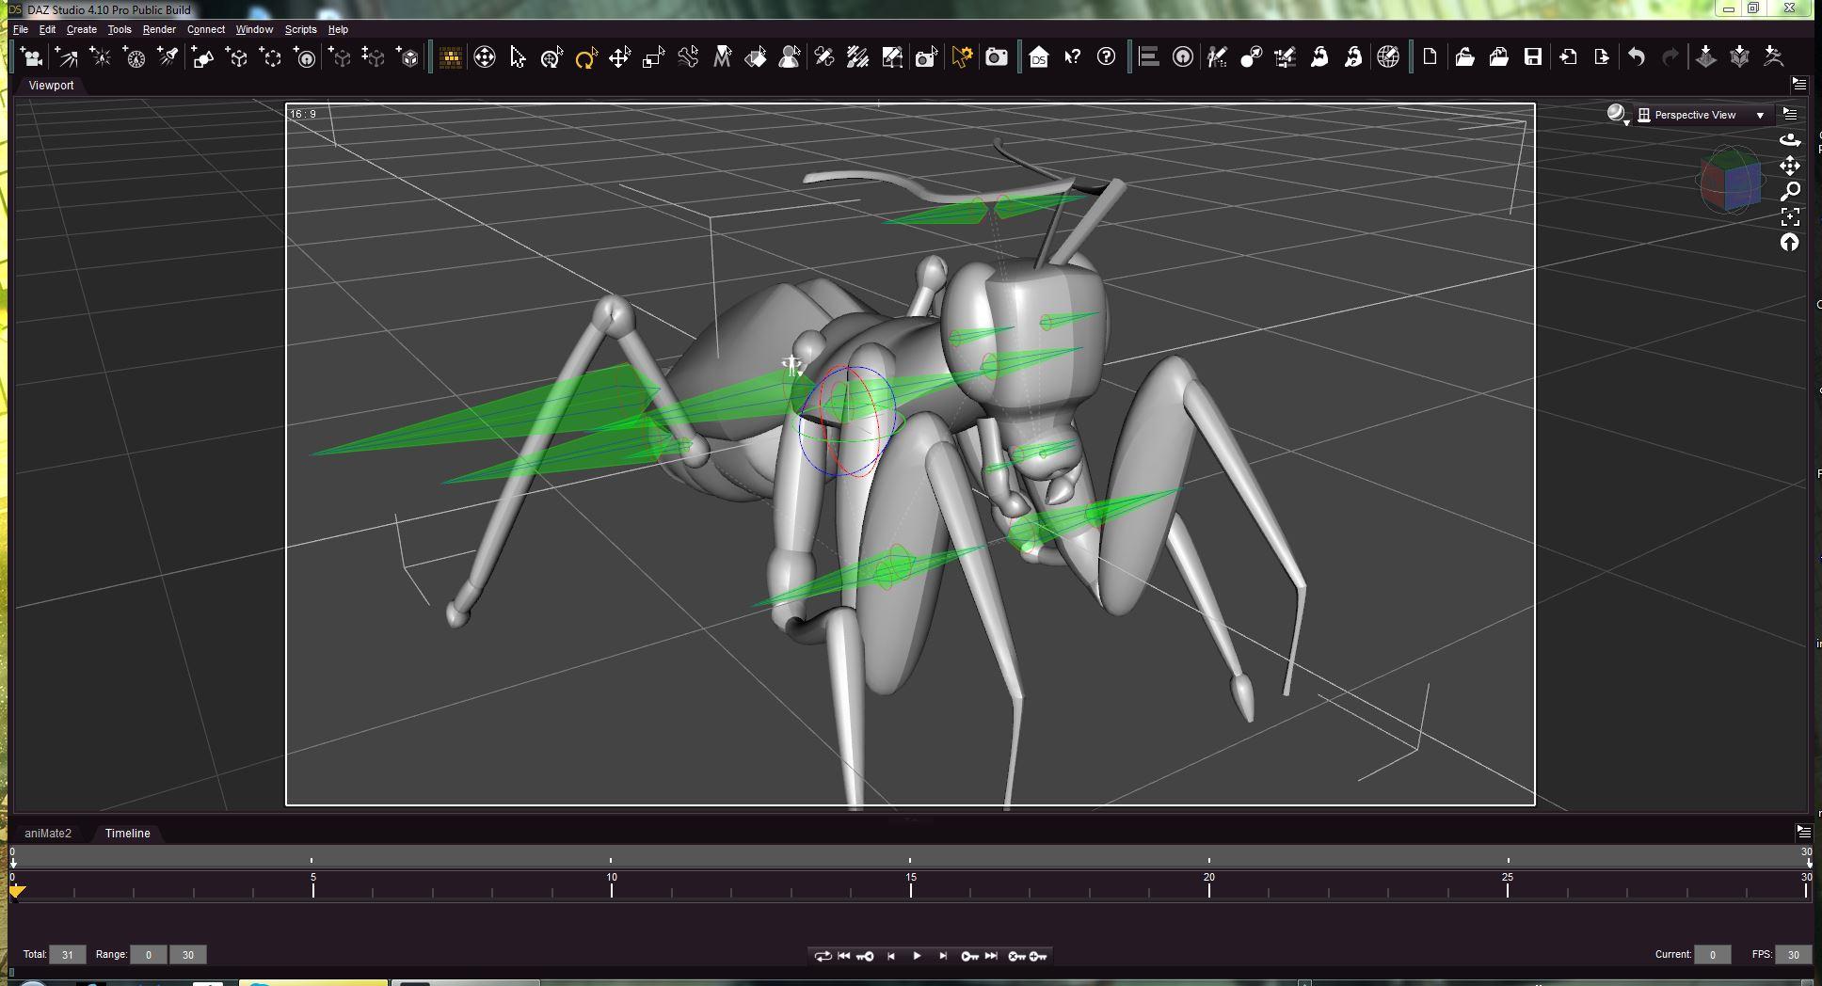Activate the Rotate tool
The image size is (1822, 986).
click(x=585, y=57)
